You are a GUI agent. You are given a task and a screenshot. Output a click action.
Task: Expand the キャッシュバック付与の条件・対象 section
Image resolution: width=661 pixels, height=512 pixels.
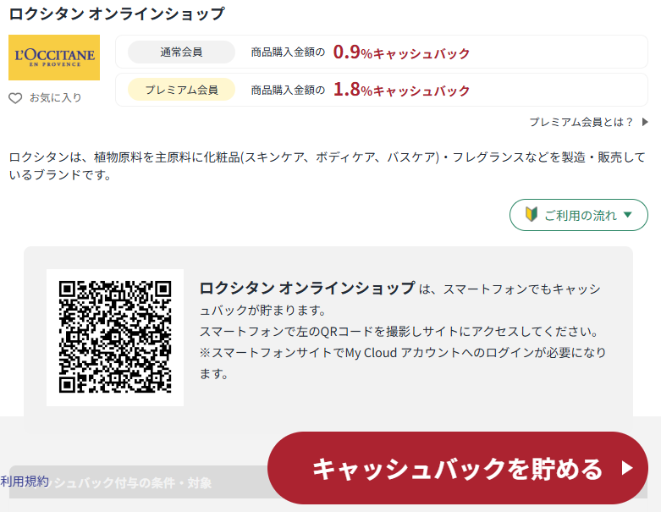point(135,483)
